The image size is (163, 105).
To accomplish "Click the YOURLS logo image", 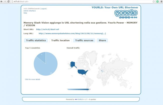I will [x=126, y=14].
